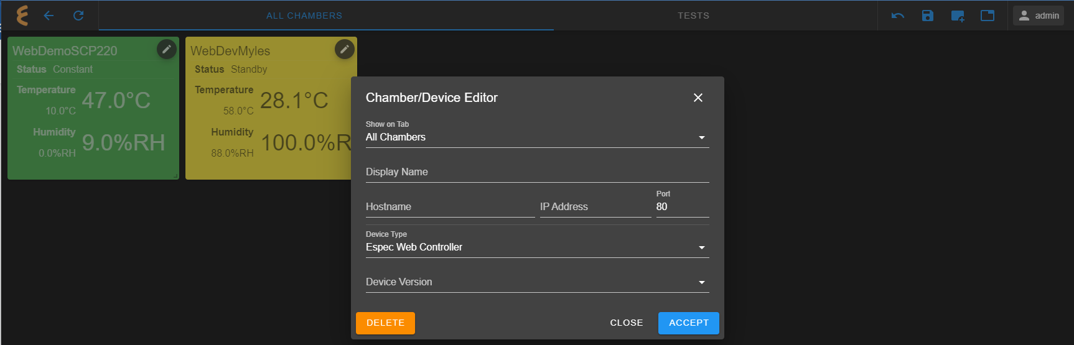The width and height of the screenshot is (1074, 345).
Task: Focus the Display Name field
Action: point(538,172)
